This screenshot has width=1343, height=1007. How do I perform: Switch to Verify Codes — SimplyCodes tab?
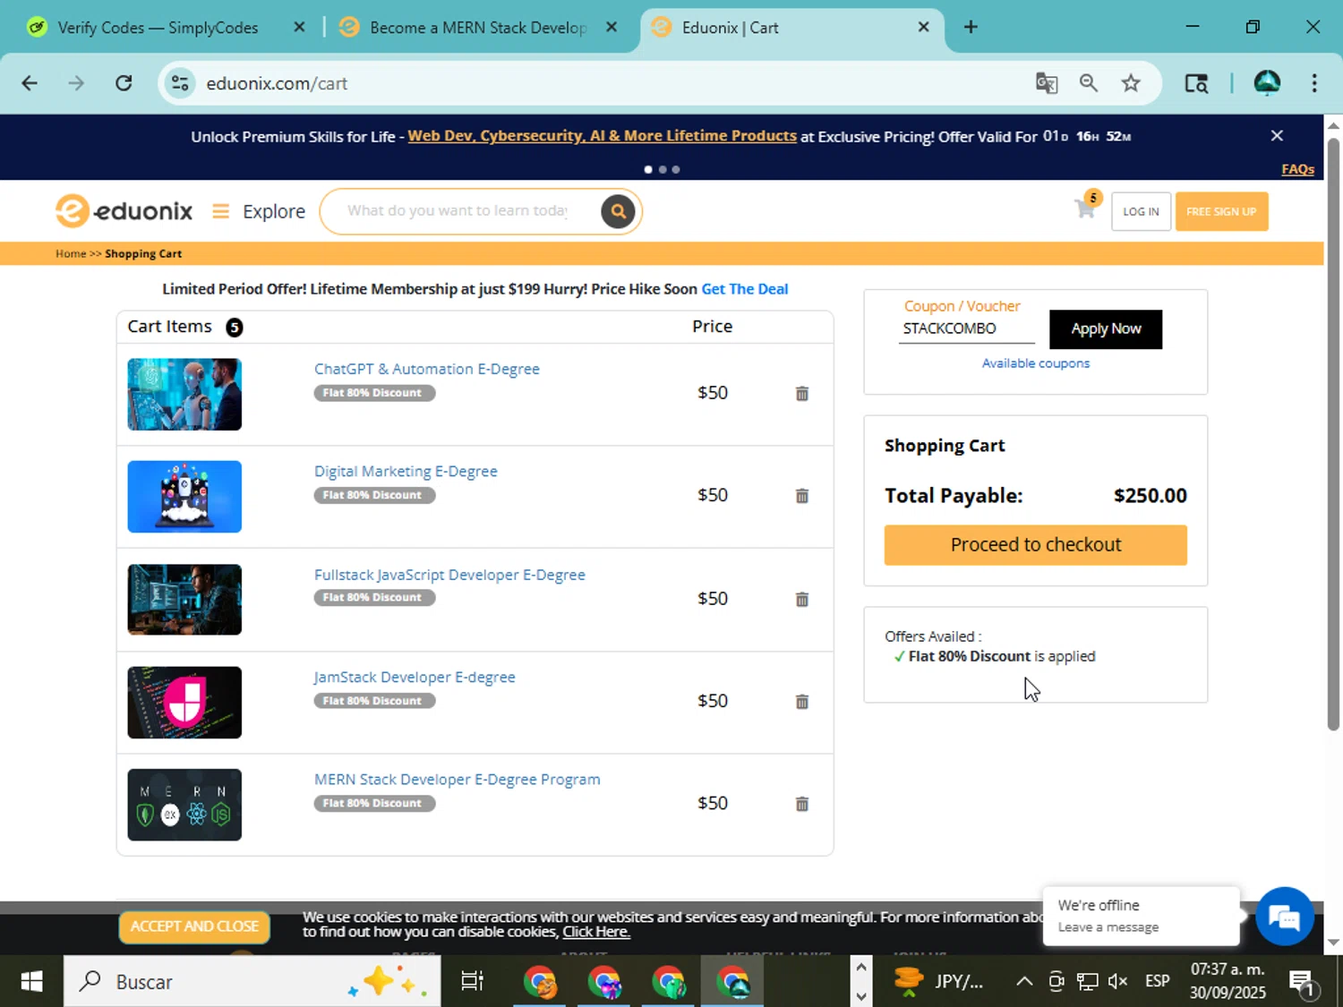pos(158,28)
